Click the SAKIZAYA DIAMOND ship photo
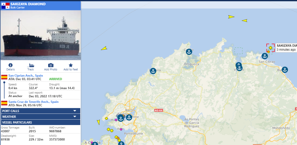This screenshot has width=297, height=145. (x=40, y=35)
